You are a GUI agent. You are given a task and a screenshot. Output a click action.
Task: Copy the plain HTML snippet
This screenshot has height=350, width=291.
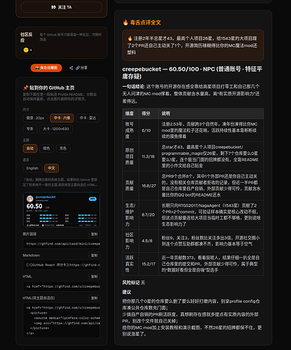[94, 276]
